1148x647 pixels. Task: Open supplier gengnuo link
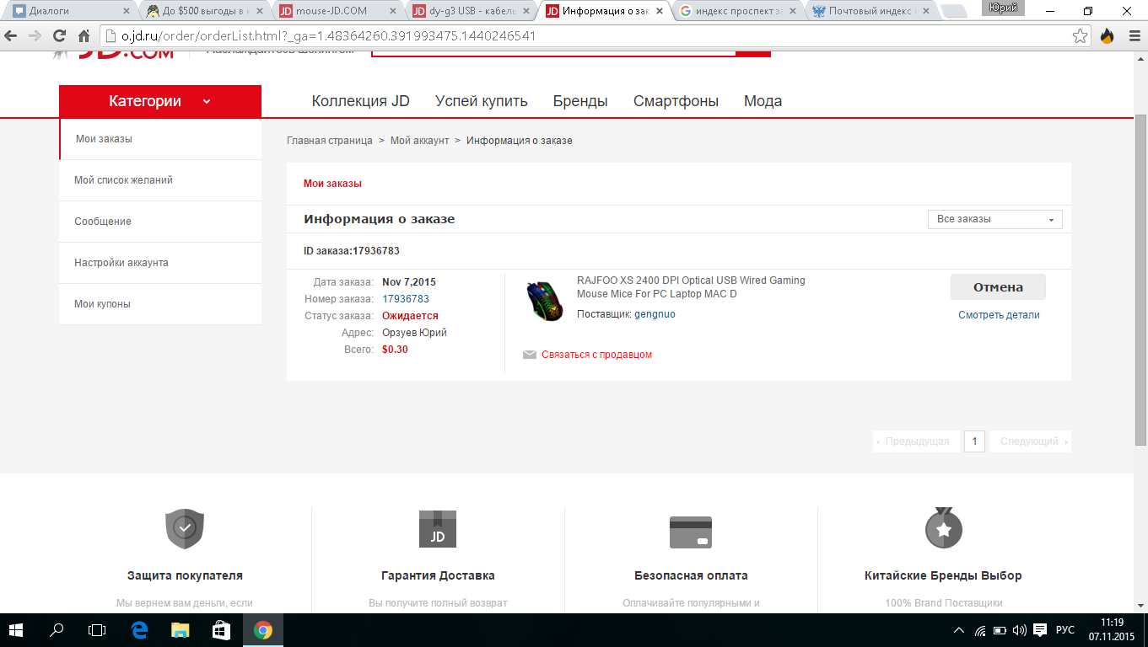coord(655,314)
